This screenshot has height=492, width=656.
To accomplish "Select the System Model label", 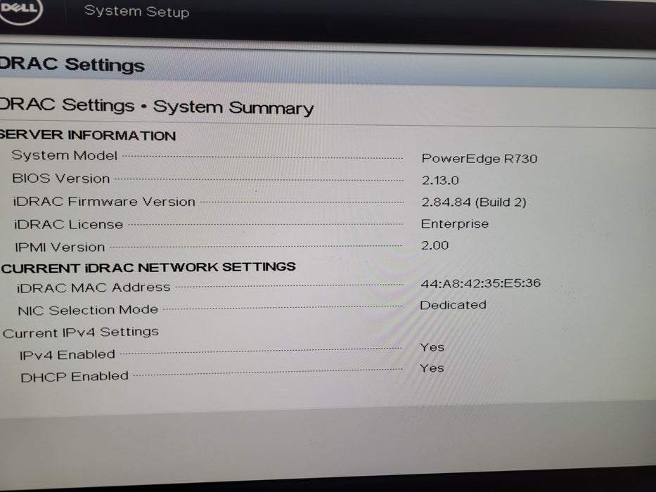I will coord(65,155).
